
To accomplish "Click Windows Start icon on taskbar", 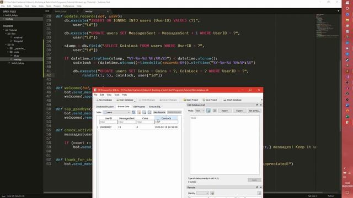I will click(x=347, y=2).
